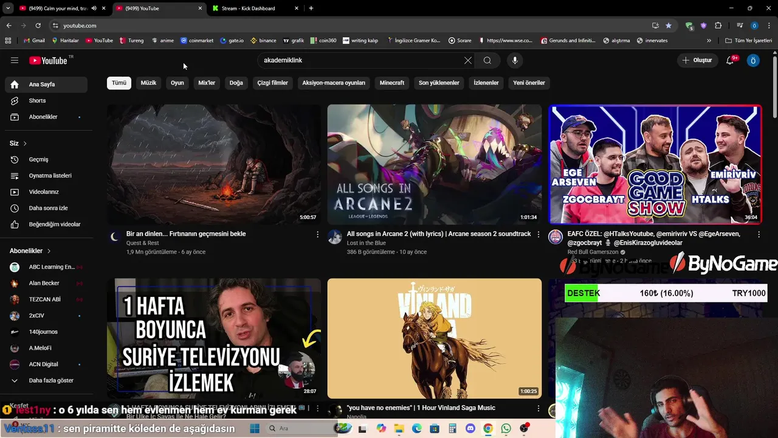
Task: Expand the 'Siz' section
Action: click(18, 144)
